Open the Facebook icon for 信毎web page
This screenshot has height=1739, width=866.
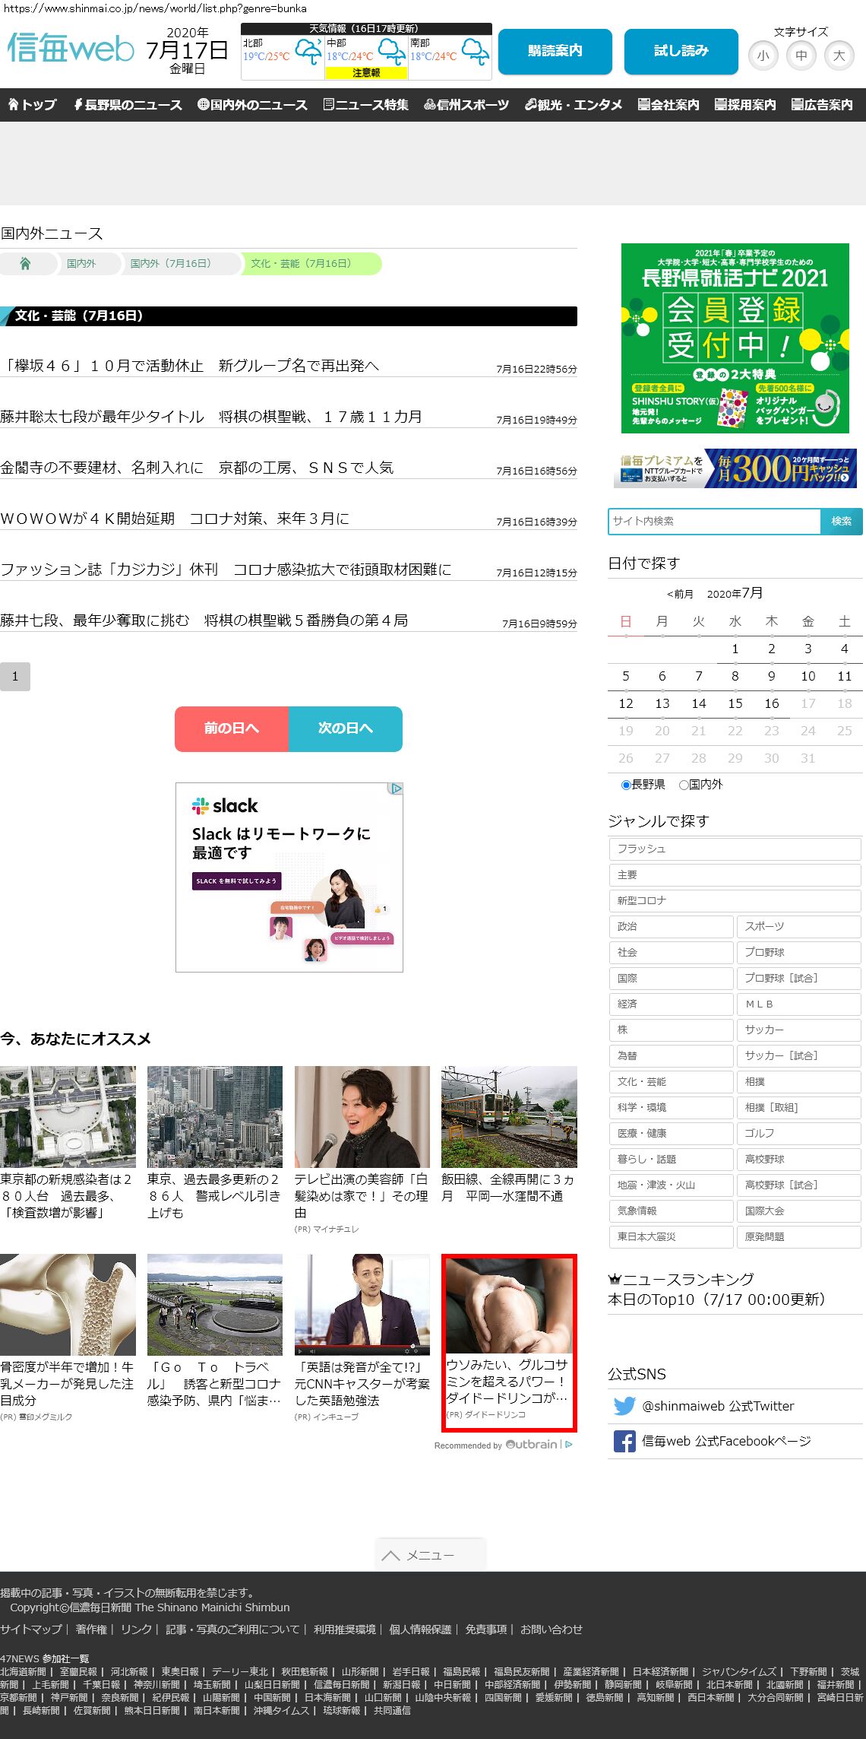tap(624, 1441)
